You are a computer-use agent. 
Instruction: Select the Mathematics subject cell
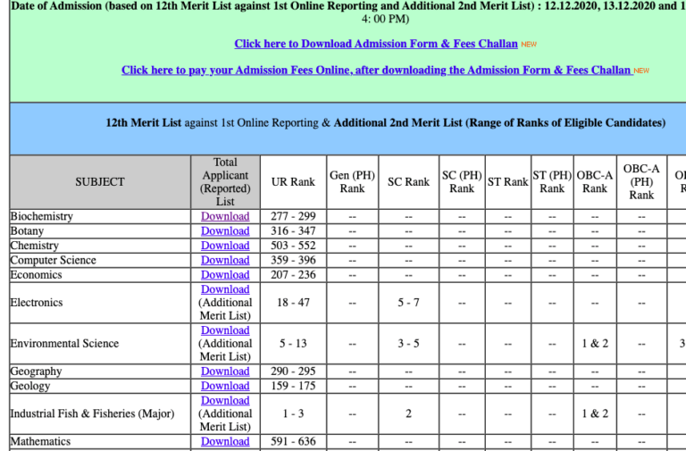click(x=100, y=441)
